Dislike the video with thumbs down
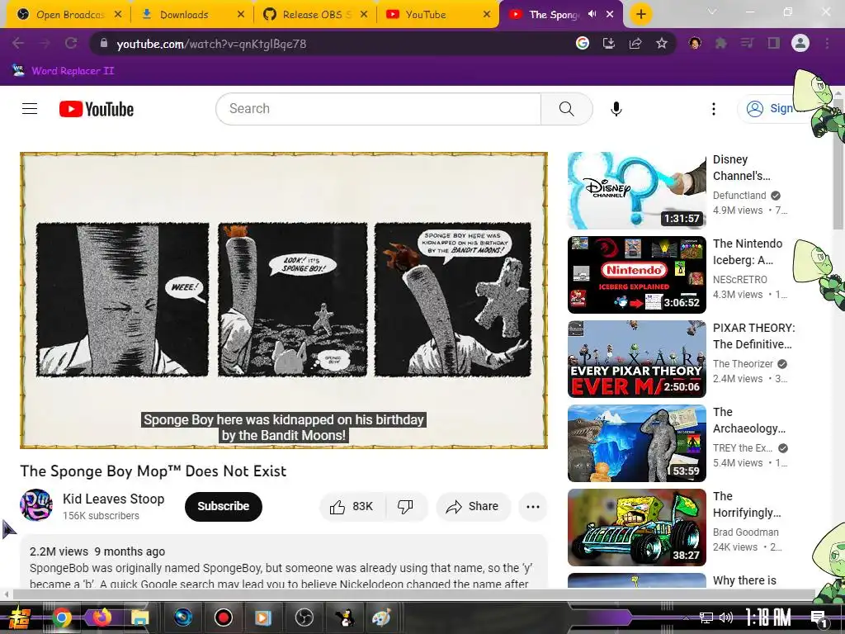Image resolution: width=845 pixels, height=634 pixels. coord(405,506)
